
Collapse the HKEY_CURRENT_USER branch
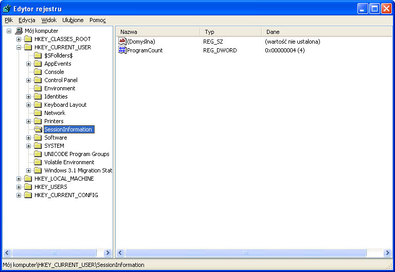click(19, 47)
